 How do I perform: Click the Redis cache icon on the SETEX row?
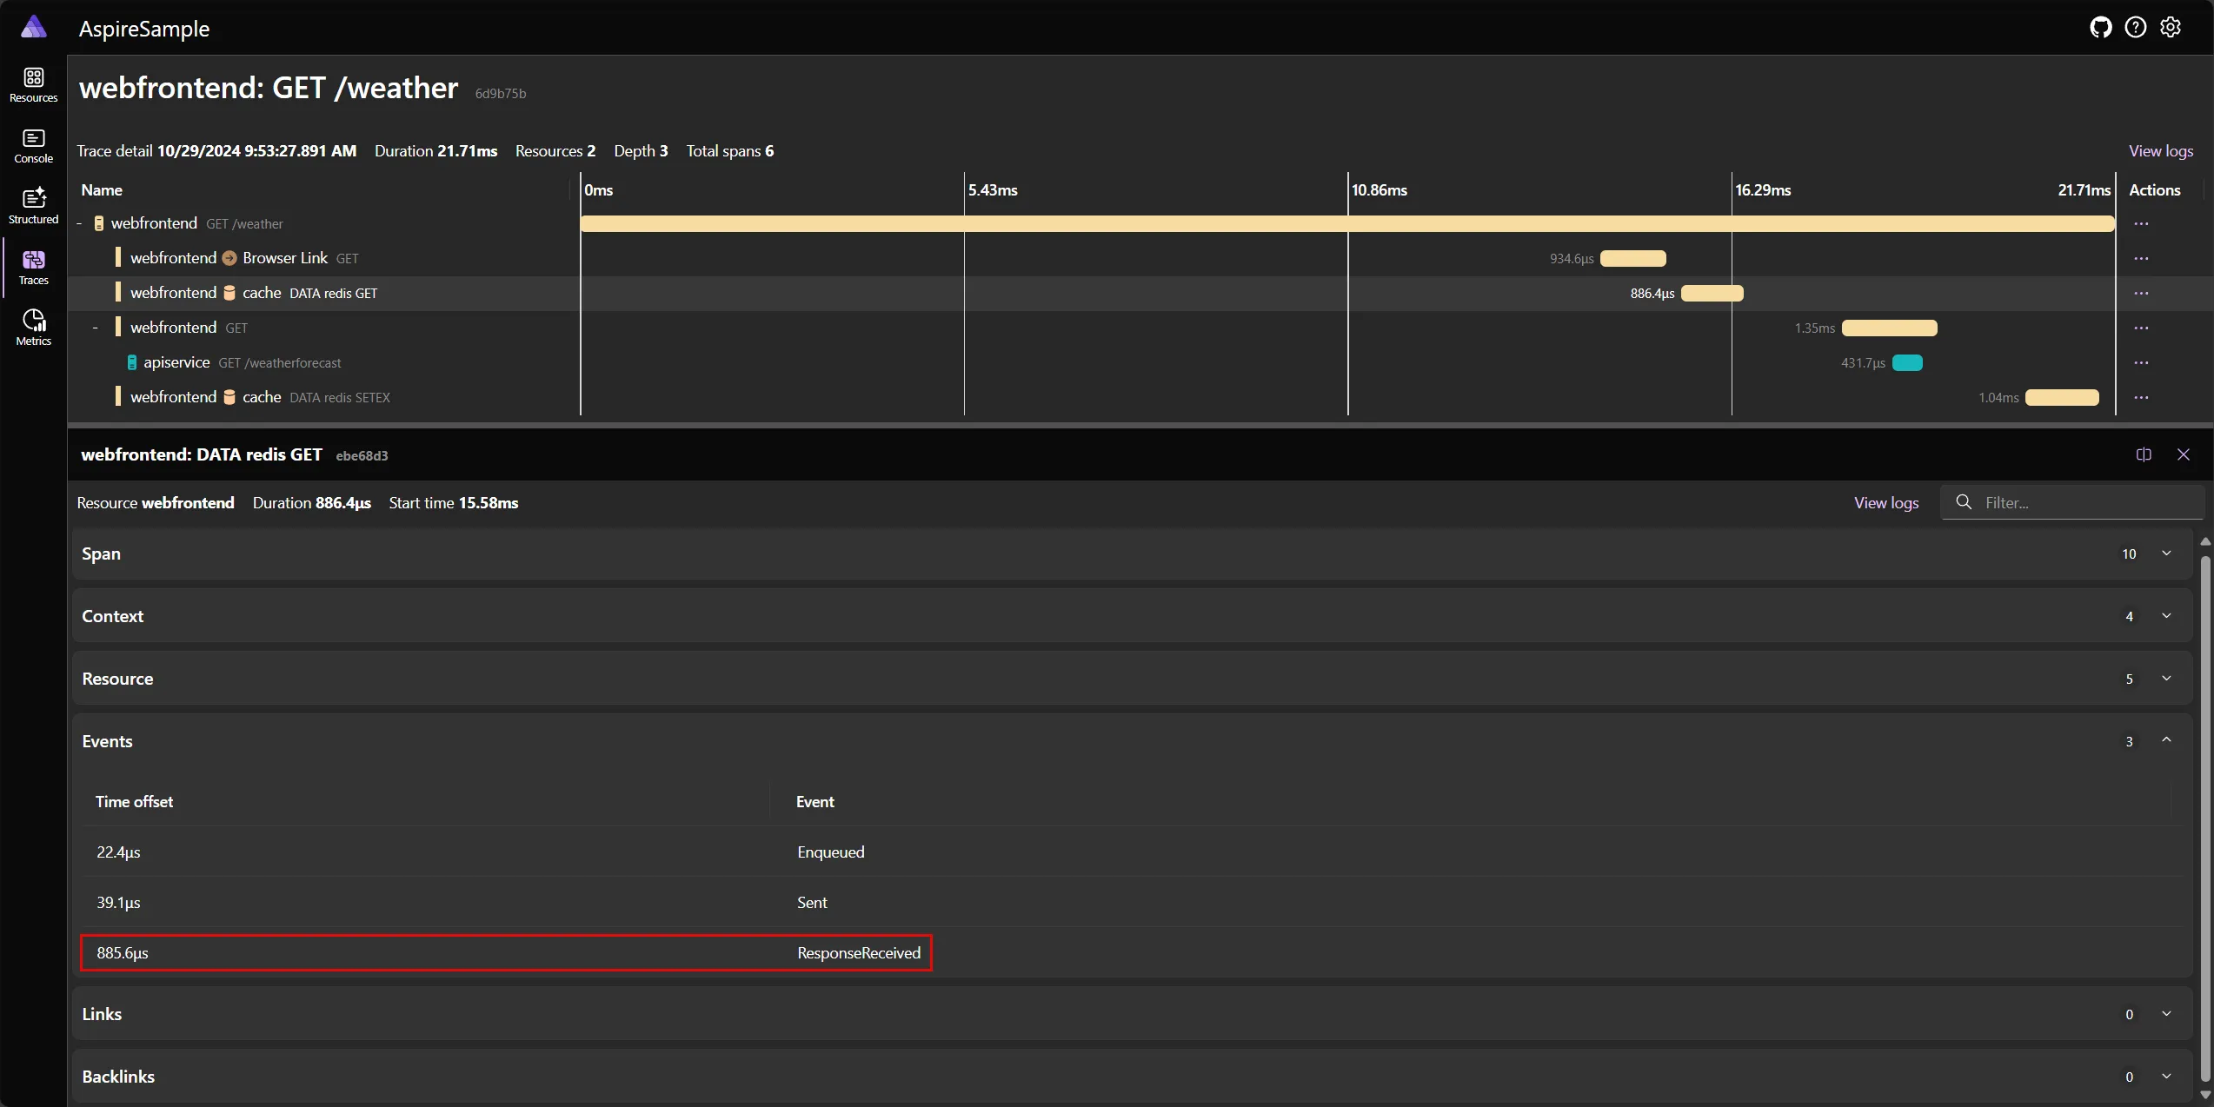click(228, 397)
